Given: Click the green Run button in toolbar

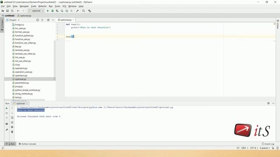Looking at the screenshot, I should coord(48,11).
